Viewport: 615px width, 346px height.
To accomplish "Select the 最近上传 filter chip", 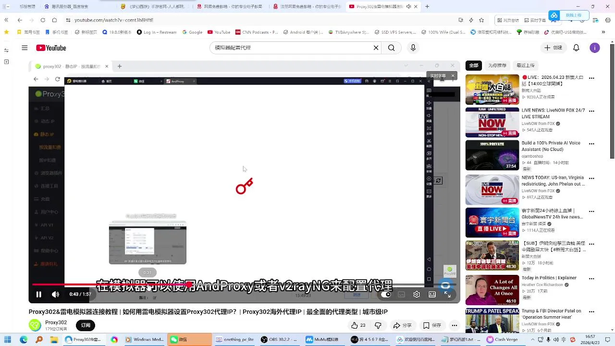I will pyautogui.click(x=525, y=65).
